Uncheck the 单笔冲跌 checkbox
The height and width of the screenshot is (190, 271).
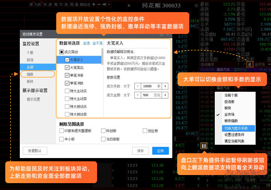67,83
